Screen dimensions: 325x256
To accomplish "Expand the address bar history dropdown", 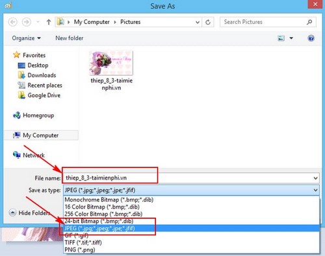I will (198, 22).
